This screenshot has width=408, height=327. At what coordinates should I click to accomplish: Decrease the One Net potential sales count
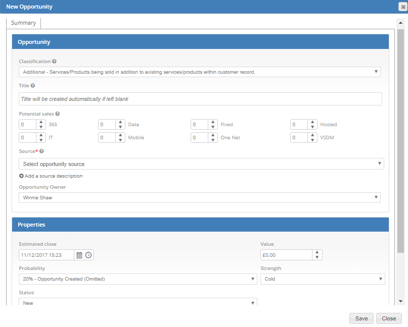213,140
